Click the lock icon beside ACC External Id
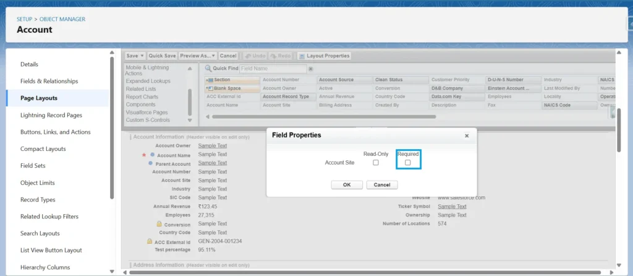 (x=149, y=241)
